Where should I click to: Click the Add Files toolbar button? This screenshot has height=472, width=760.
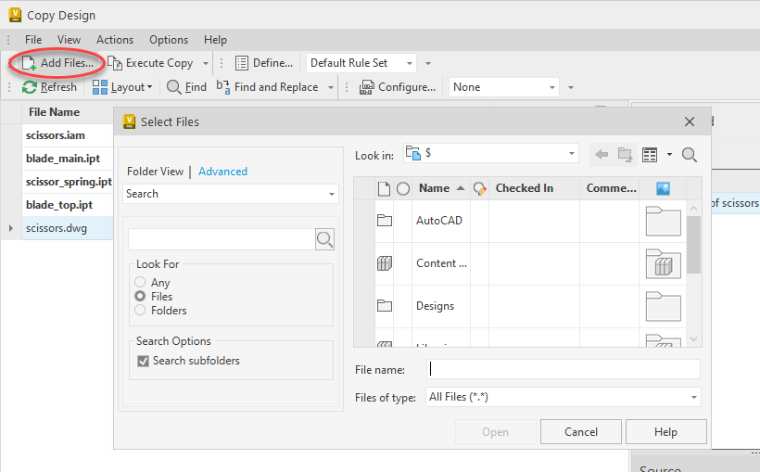tap(57, 63)
